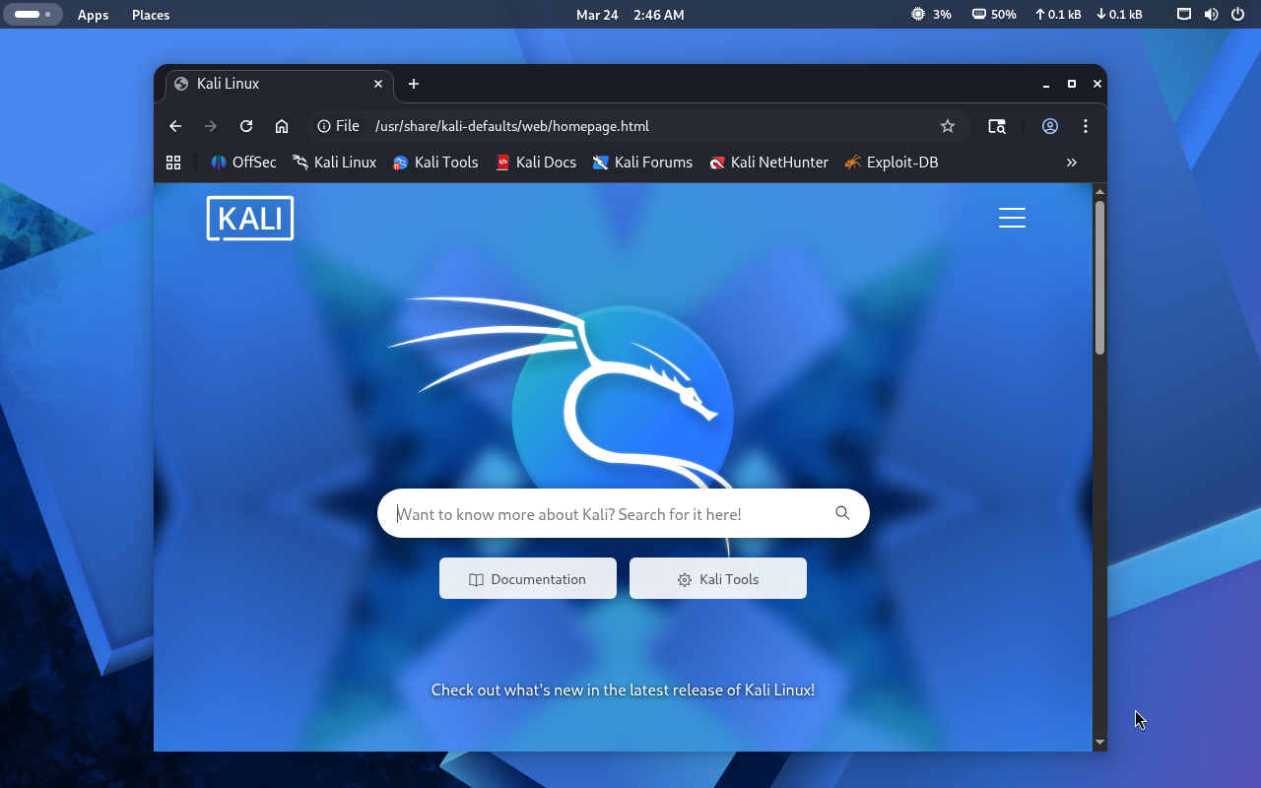Open the Exploit-DB bookmark

(x=892, y=163)
